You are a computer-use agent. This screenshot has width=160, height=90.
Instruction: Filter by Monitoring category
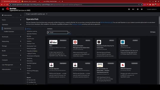tap(29, 58)
